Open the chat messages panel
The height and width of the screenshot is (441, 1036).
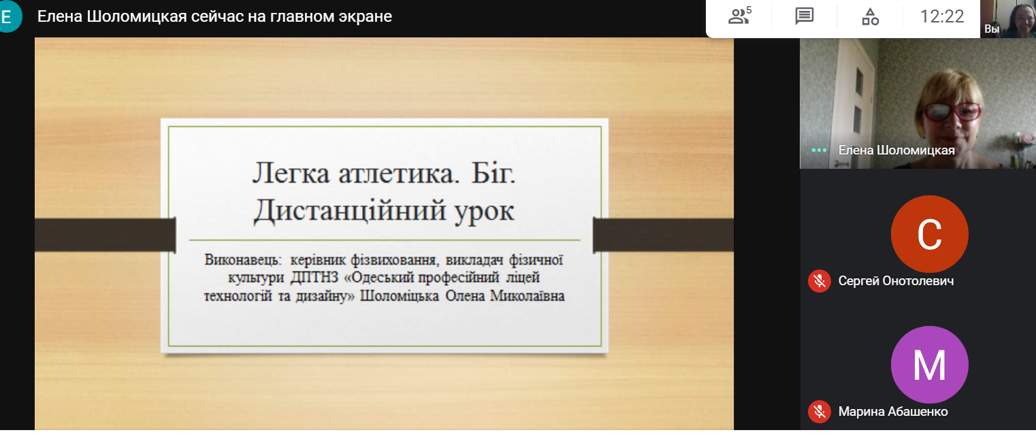point(805,16)
